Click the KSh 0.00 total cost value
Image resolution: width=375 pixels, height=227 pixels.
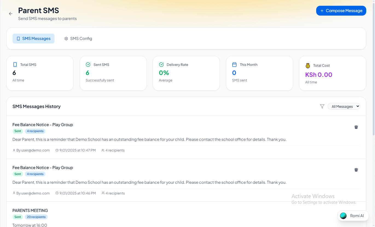coord(319,75)
